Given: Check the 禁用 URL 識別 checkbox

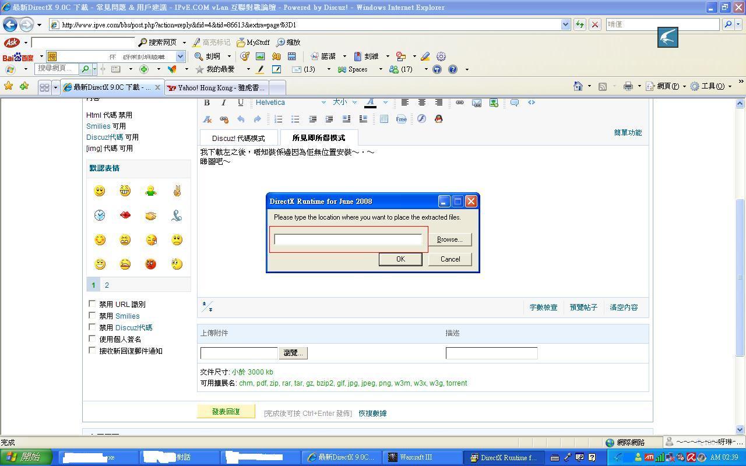Looking at the screenshot, I should pyautogui.click(x=92, y=303).
